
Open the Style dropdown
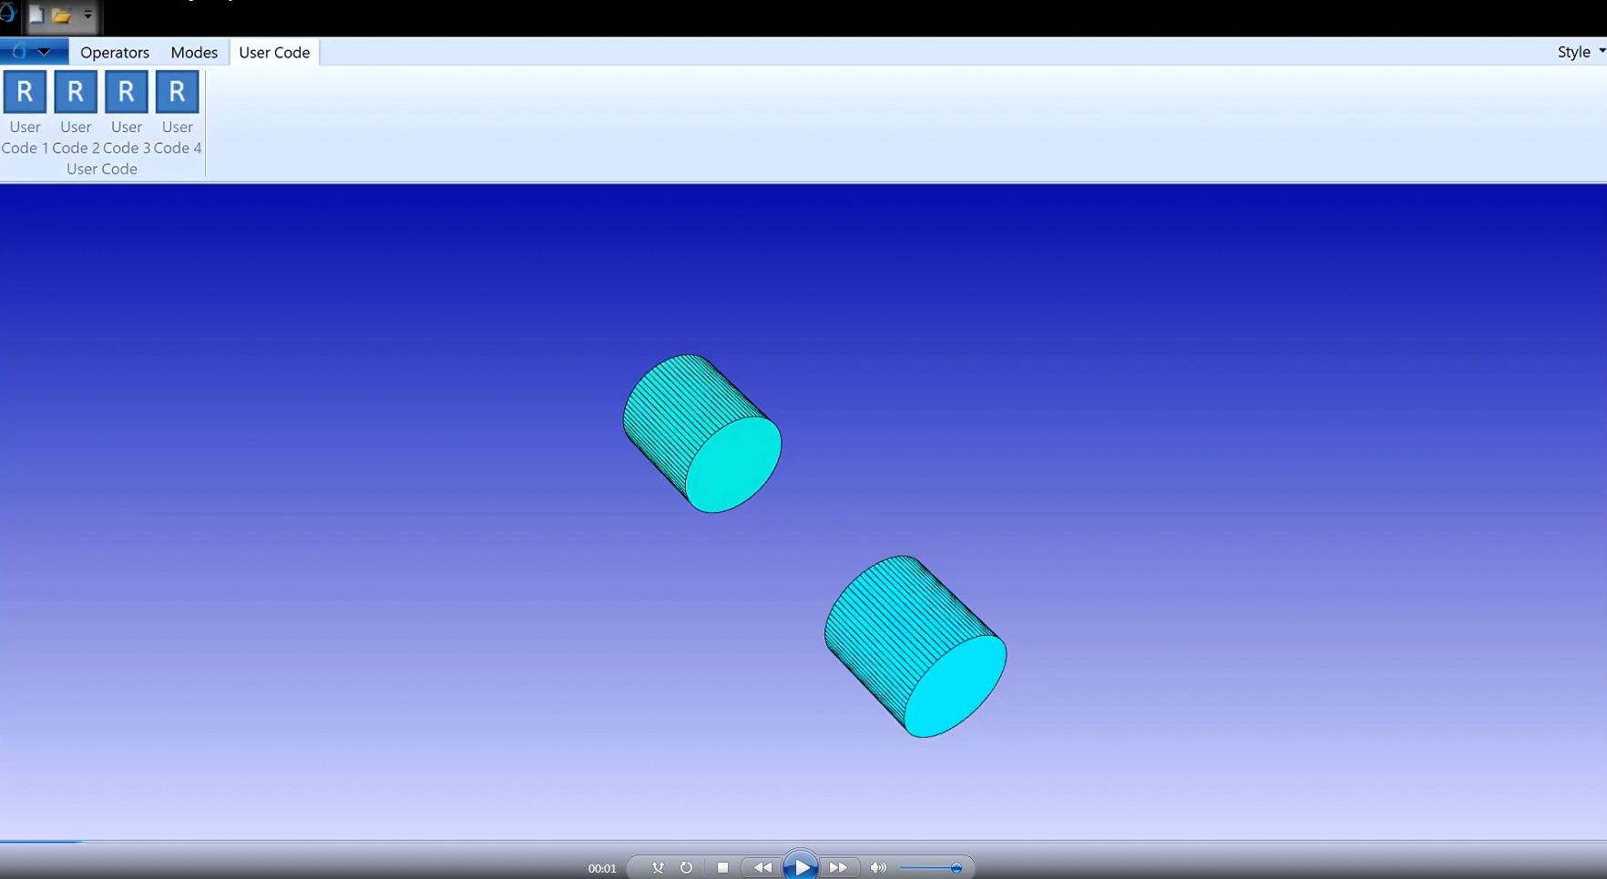tap(1581, 52)
